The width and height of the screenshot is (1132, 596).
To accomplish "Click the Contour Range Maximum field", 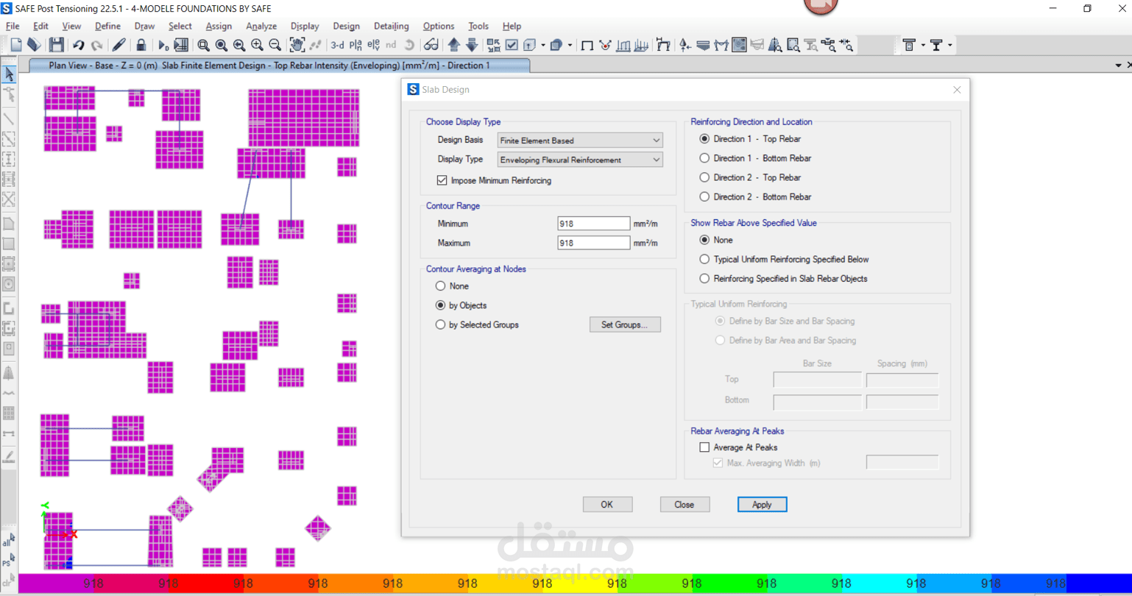I will [x=593, y=243].
